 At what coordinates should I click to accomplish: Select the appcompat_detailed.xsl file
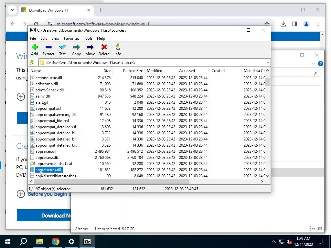(56, 127)
